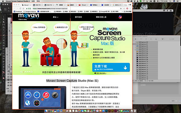
Task: Expand the MSCapture_01 folder in Finder
Action: (x=135, y=44)
